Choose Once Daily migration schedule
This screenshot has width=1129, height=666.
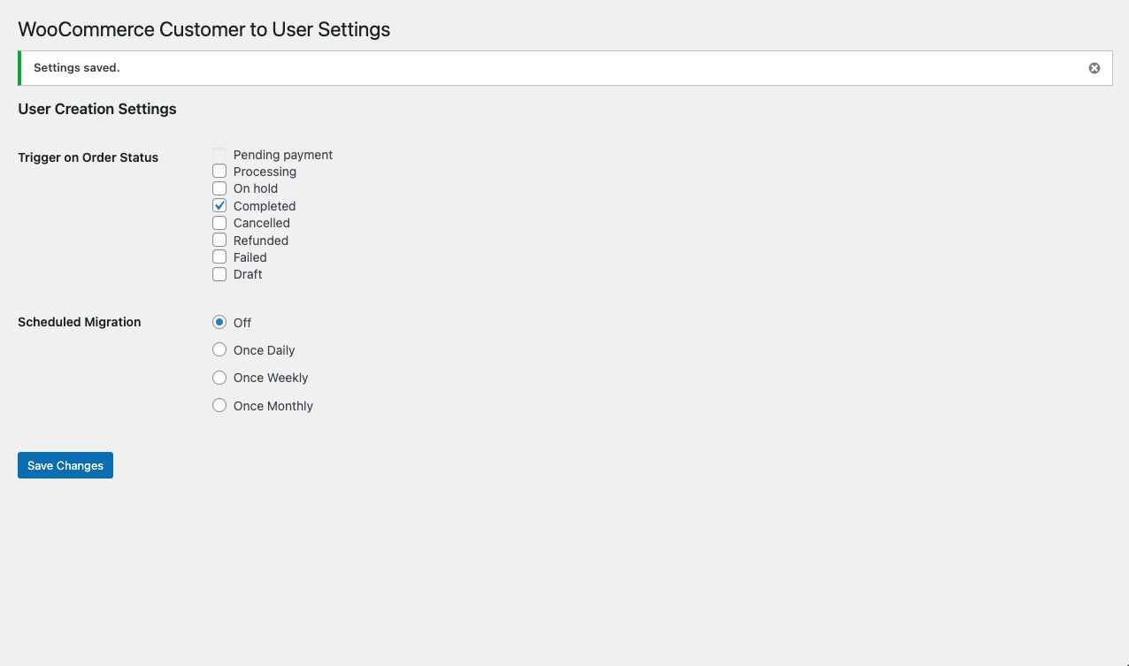pos(219,350)
